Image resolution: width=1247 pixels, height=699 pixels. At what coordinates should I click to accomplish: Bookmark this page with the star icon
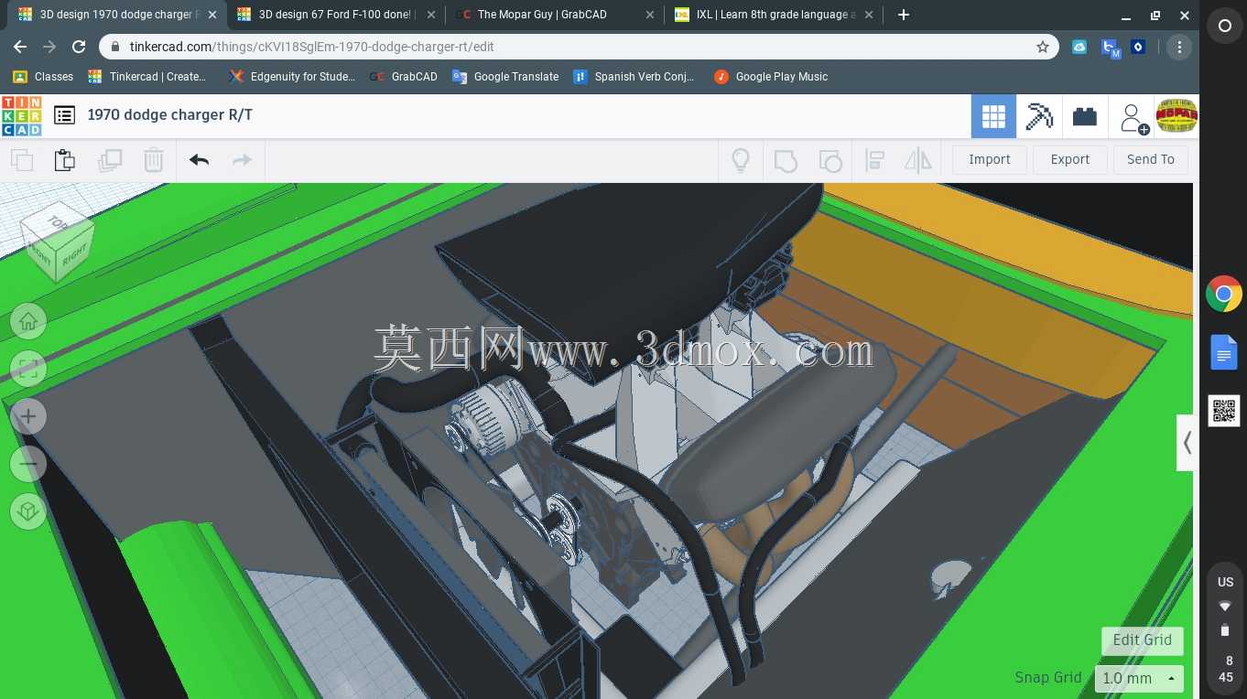pyautogui.click(x=1042, y=47)
